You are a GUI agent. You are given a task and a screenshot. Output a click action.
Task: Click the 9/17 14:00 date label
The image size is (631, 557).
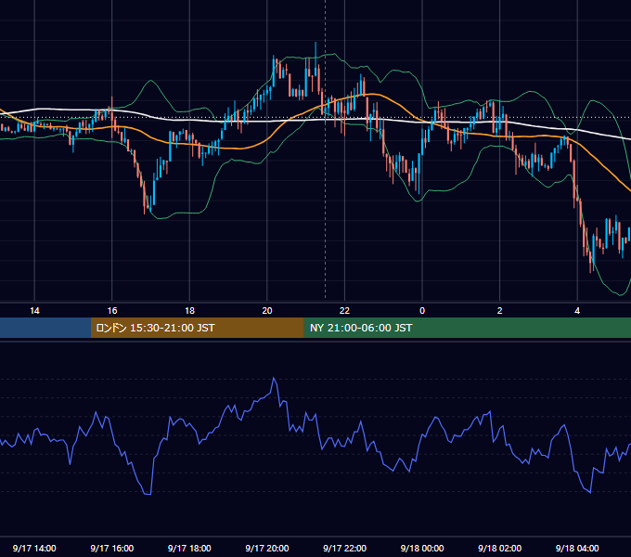(x=34, y=548)
